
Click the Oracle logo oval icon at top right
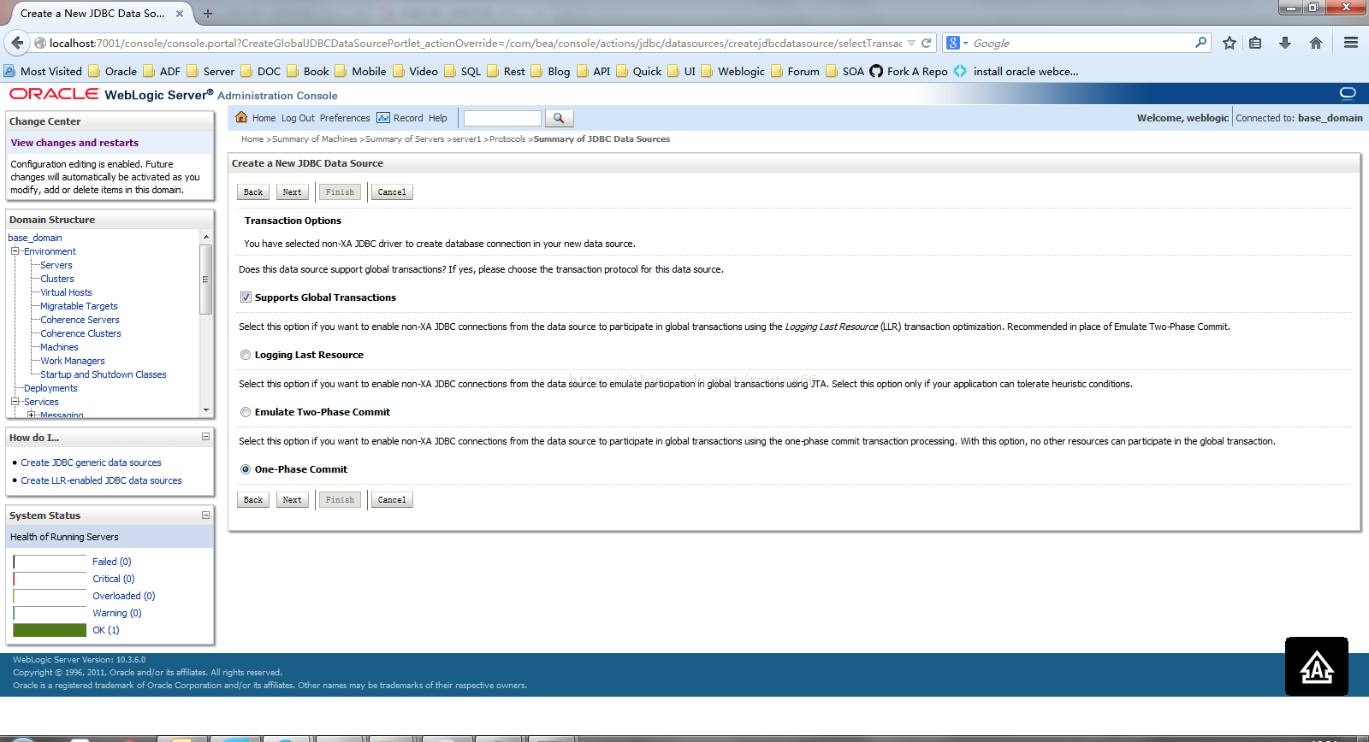click(x=1348, y=92)
